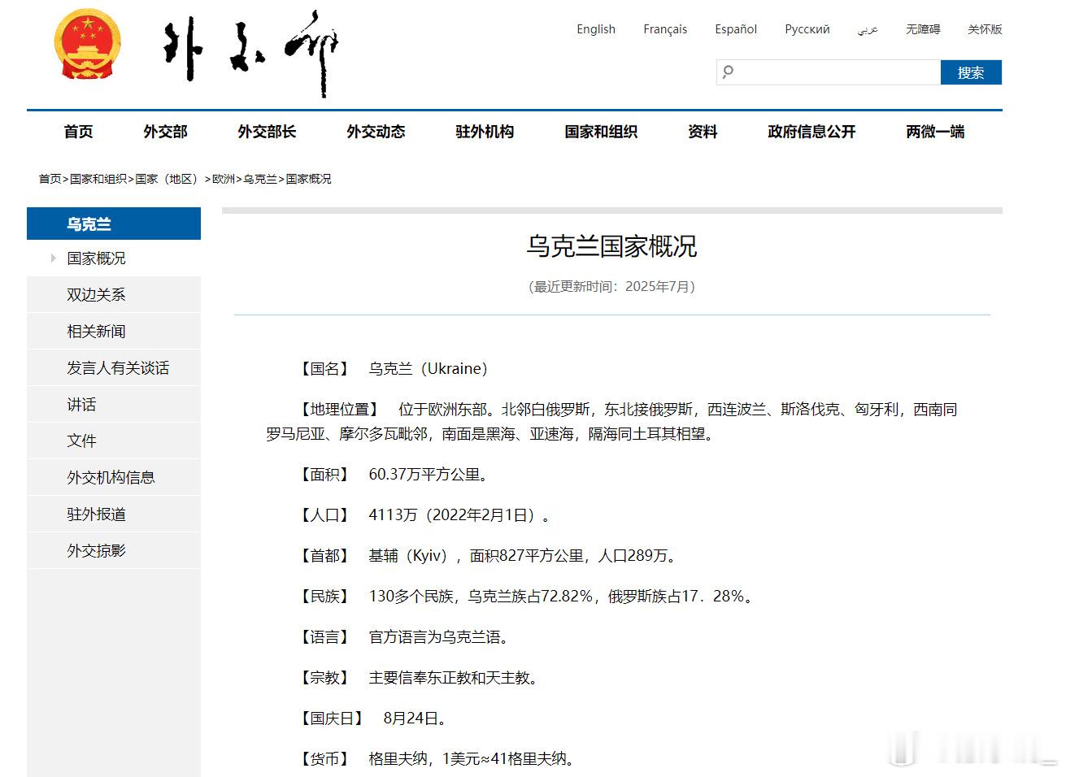Click the search magnifier icon
This screenshot has height=777, width=1066.
[x=729, y=72]
